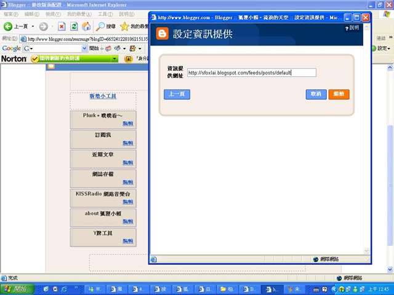This screenshot has width=394, height=295.
Task: Edit the 訂閱我 gadget via its 編輯 link
Action: click(x=128, y=143)
